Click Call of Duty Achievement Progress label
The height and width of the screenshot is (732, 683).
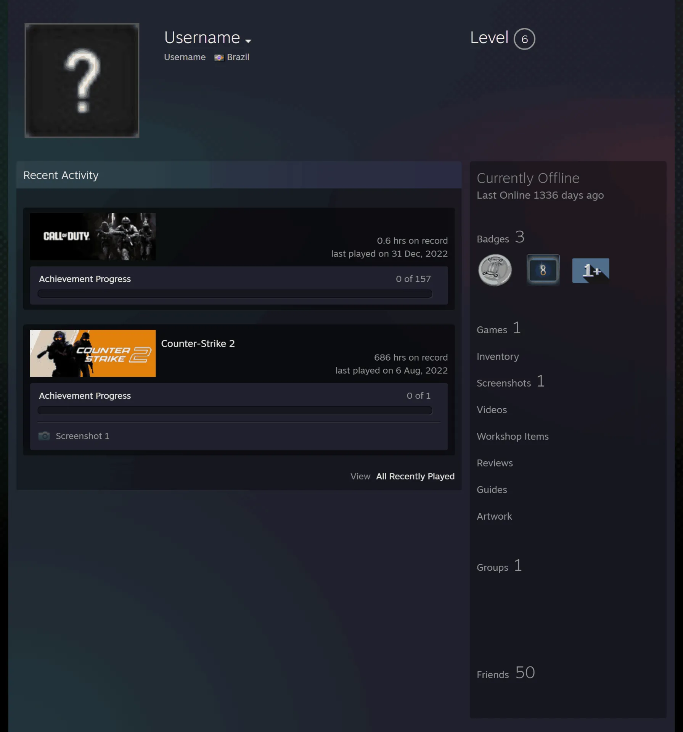pos(85,279)
